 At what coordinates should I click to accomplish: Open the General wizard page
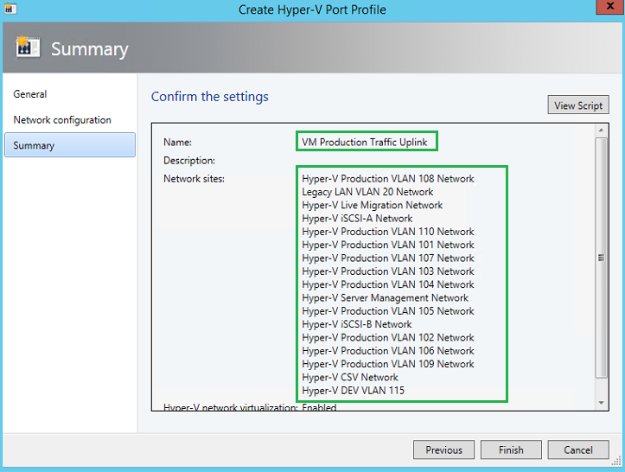point(30,94)
